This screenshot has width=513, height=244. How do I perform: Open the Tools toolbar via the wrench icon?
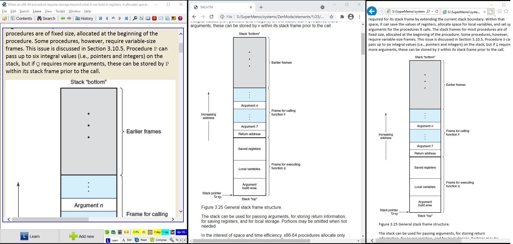pyautogui.click(x=172, y=240)
